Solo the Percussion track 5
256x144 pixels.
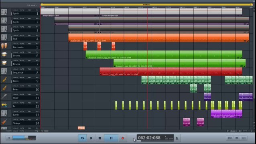tap(16, 44)
